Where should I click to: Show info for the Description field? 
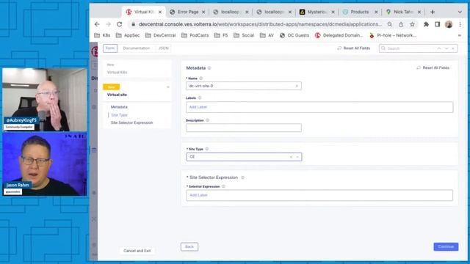tap(207, 120)
